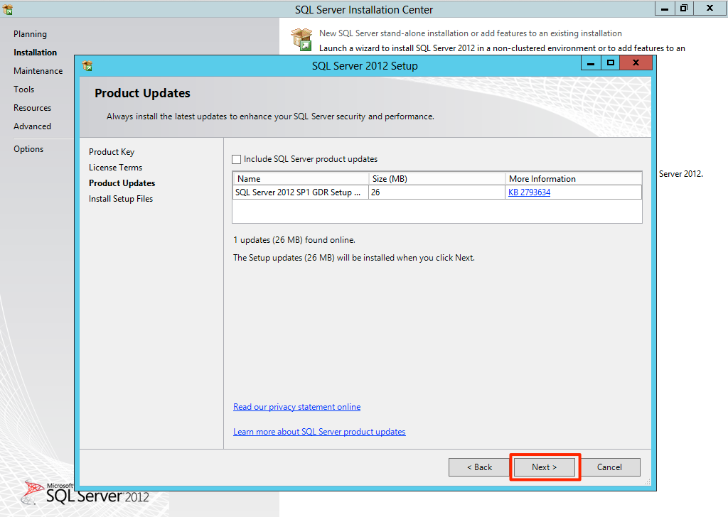Viewport: 728px width, 517px height.
Task: Open the KB 2793634 link
Action: [x=529, y=192]
